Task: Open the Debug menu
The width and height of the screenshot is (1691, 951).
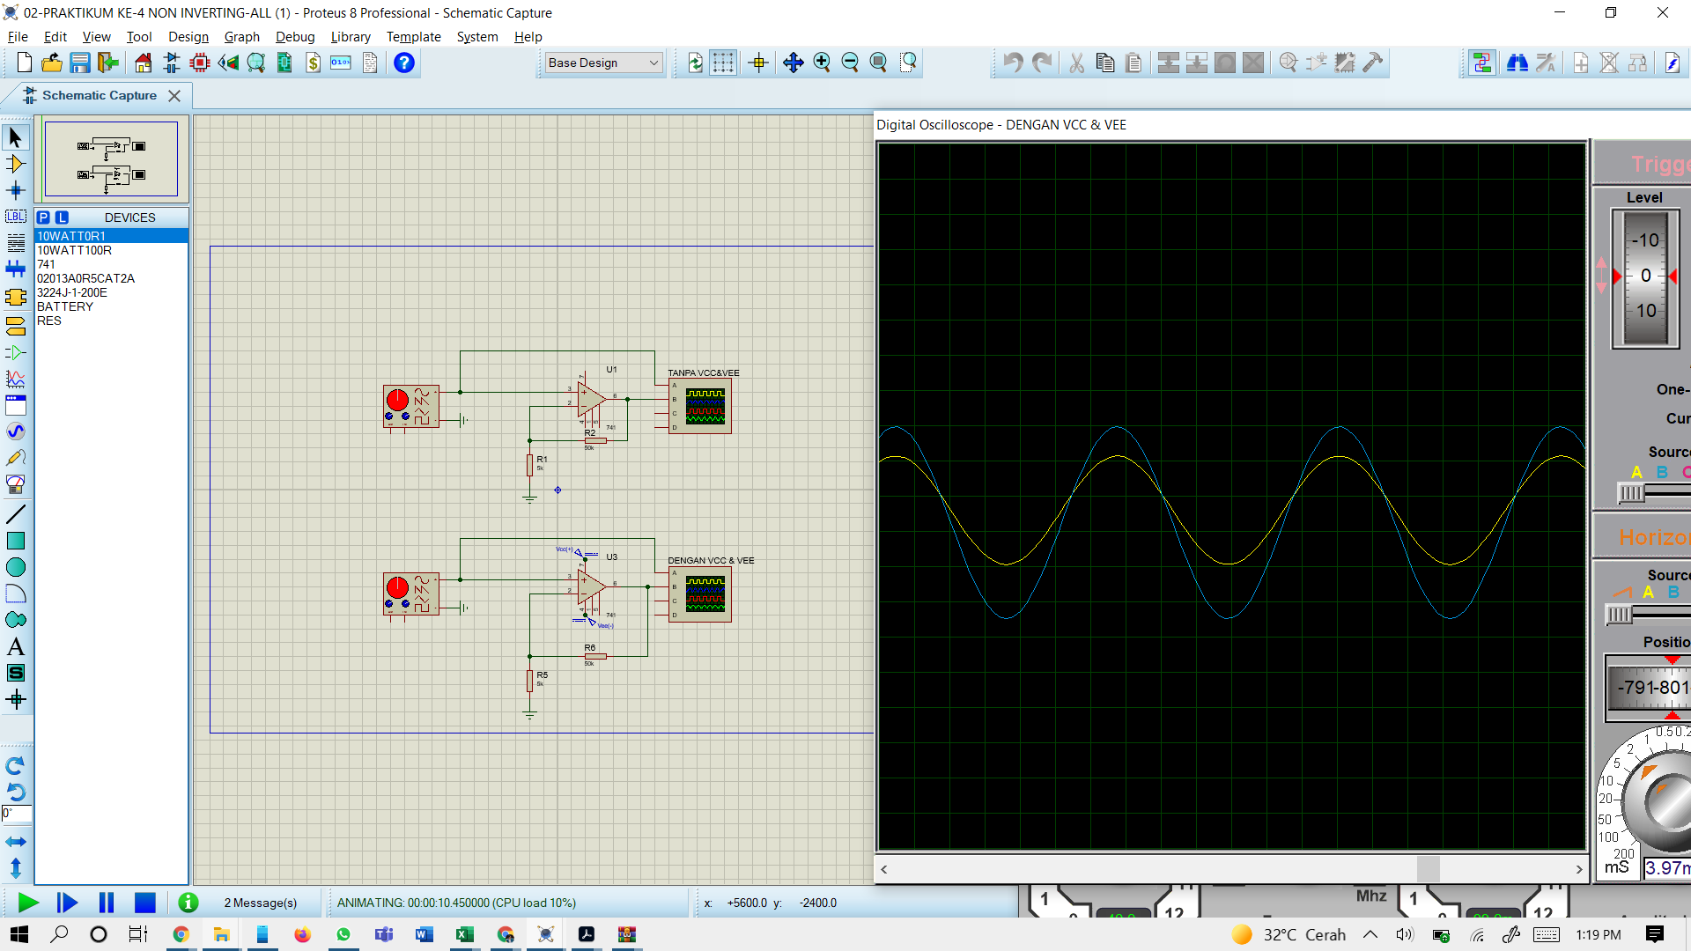Action: [x=295, y=37]
